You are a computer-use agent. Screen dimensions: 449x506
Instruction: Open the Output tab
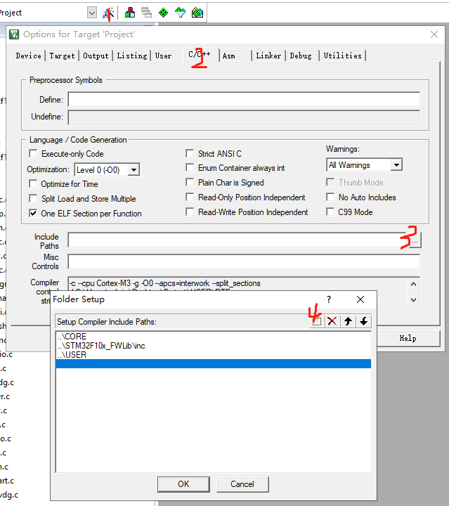(x=96, y=56)
